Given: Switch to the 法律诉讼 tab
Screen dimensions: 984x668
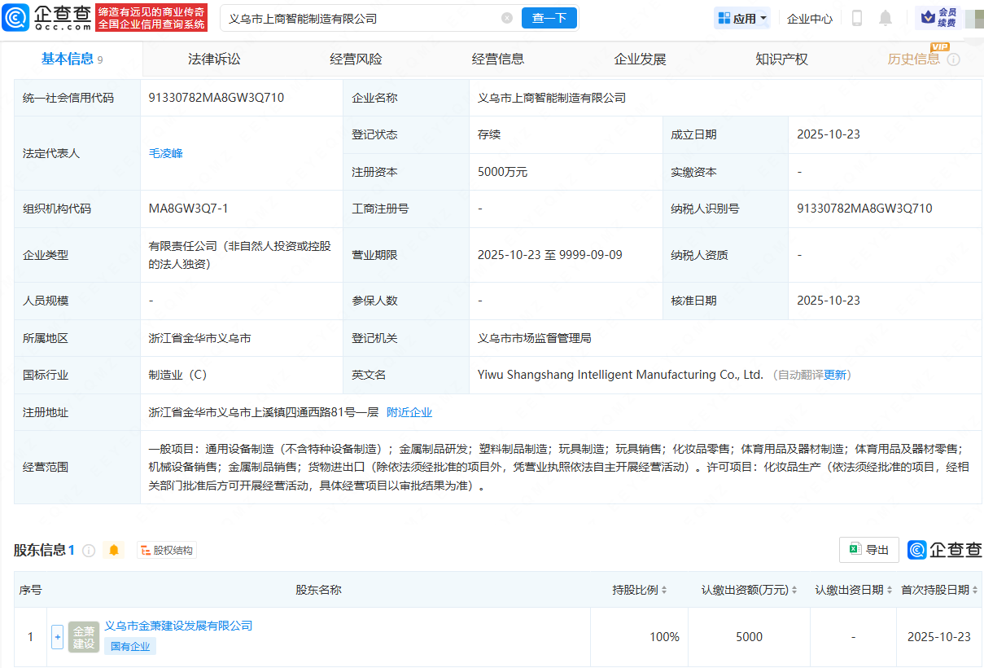Looking at the screenshot, I should (x=214, y=59).
